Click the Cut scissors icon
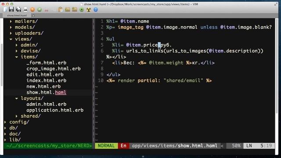This screenshot has width=281, height=158. (x=47, y=10)
